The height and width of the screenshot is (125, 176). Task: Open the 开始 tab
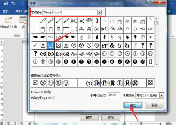click(x=18, y=11)
